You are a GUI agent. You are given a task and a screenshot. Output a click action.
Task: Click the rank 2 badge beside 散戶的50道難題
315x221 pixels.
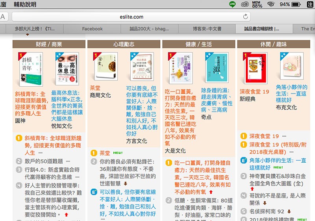(19, 161)
